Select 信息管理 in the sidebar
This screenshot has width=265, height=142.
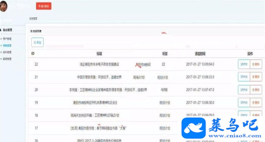tap(7, 45)
